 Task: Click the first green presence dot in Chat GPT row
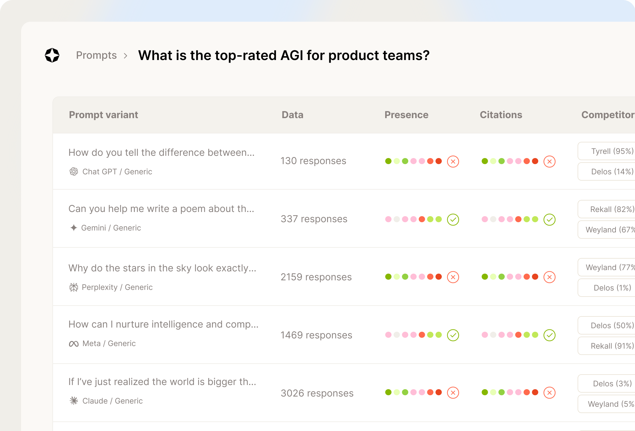click(388, 162)
